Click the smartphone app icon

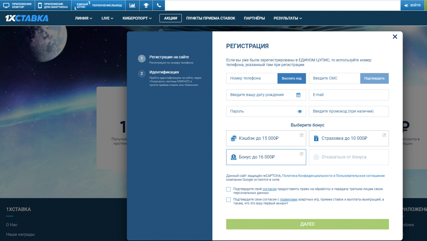click(40, 5)
